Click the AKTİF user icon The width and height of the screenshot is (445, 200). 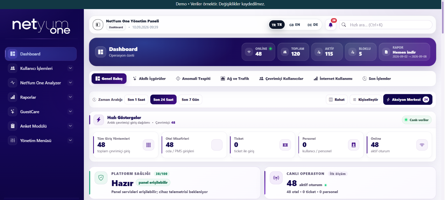click(x=319, y=52)
